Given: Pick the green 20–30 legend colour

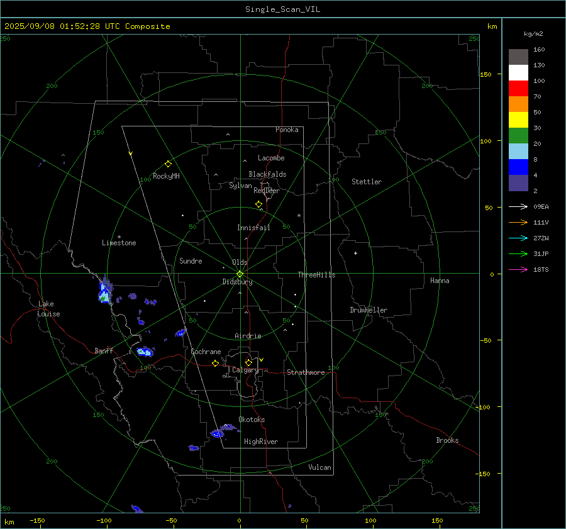Looking at the screenshot, I should (x=518, y=136).
